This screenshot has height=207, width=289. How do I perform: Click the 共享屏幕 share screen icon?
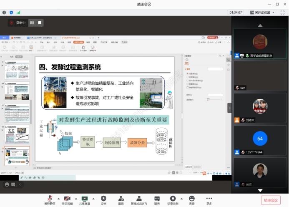pyautogui.click(x=85, y=198)
